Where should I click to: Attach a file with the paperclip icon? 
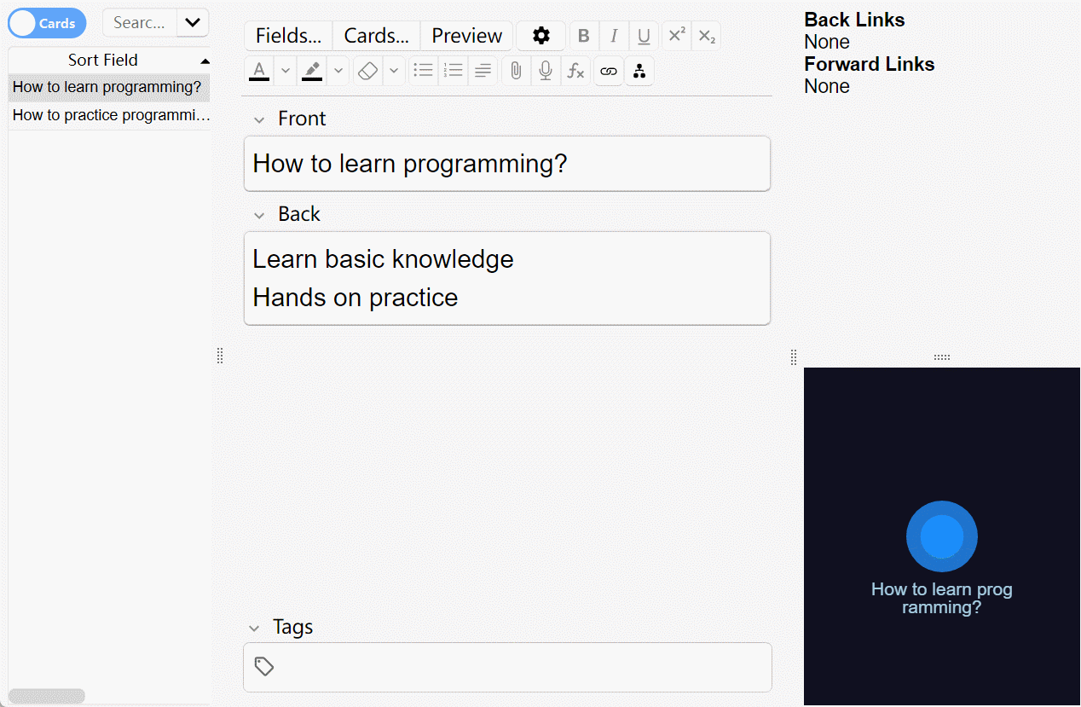[516, 71]
